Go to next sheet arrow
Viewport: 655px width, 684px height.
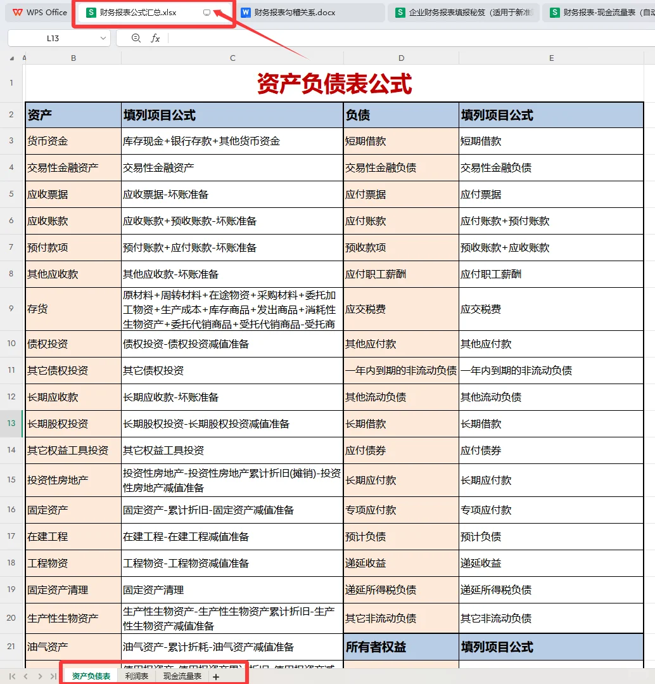click(40, 676)
